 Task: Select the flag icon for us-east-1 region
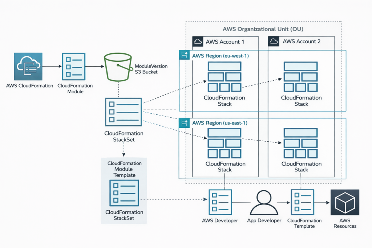(184, 123)
